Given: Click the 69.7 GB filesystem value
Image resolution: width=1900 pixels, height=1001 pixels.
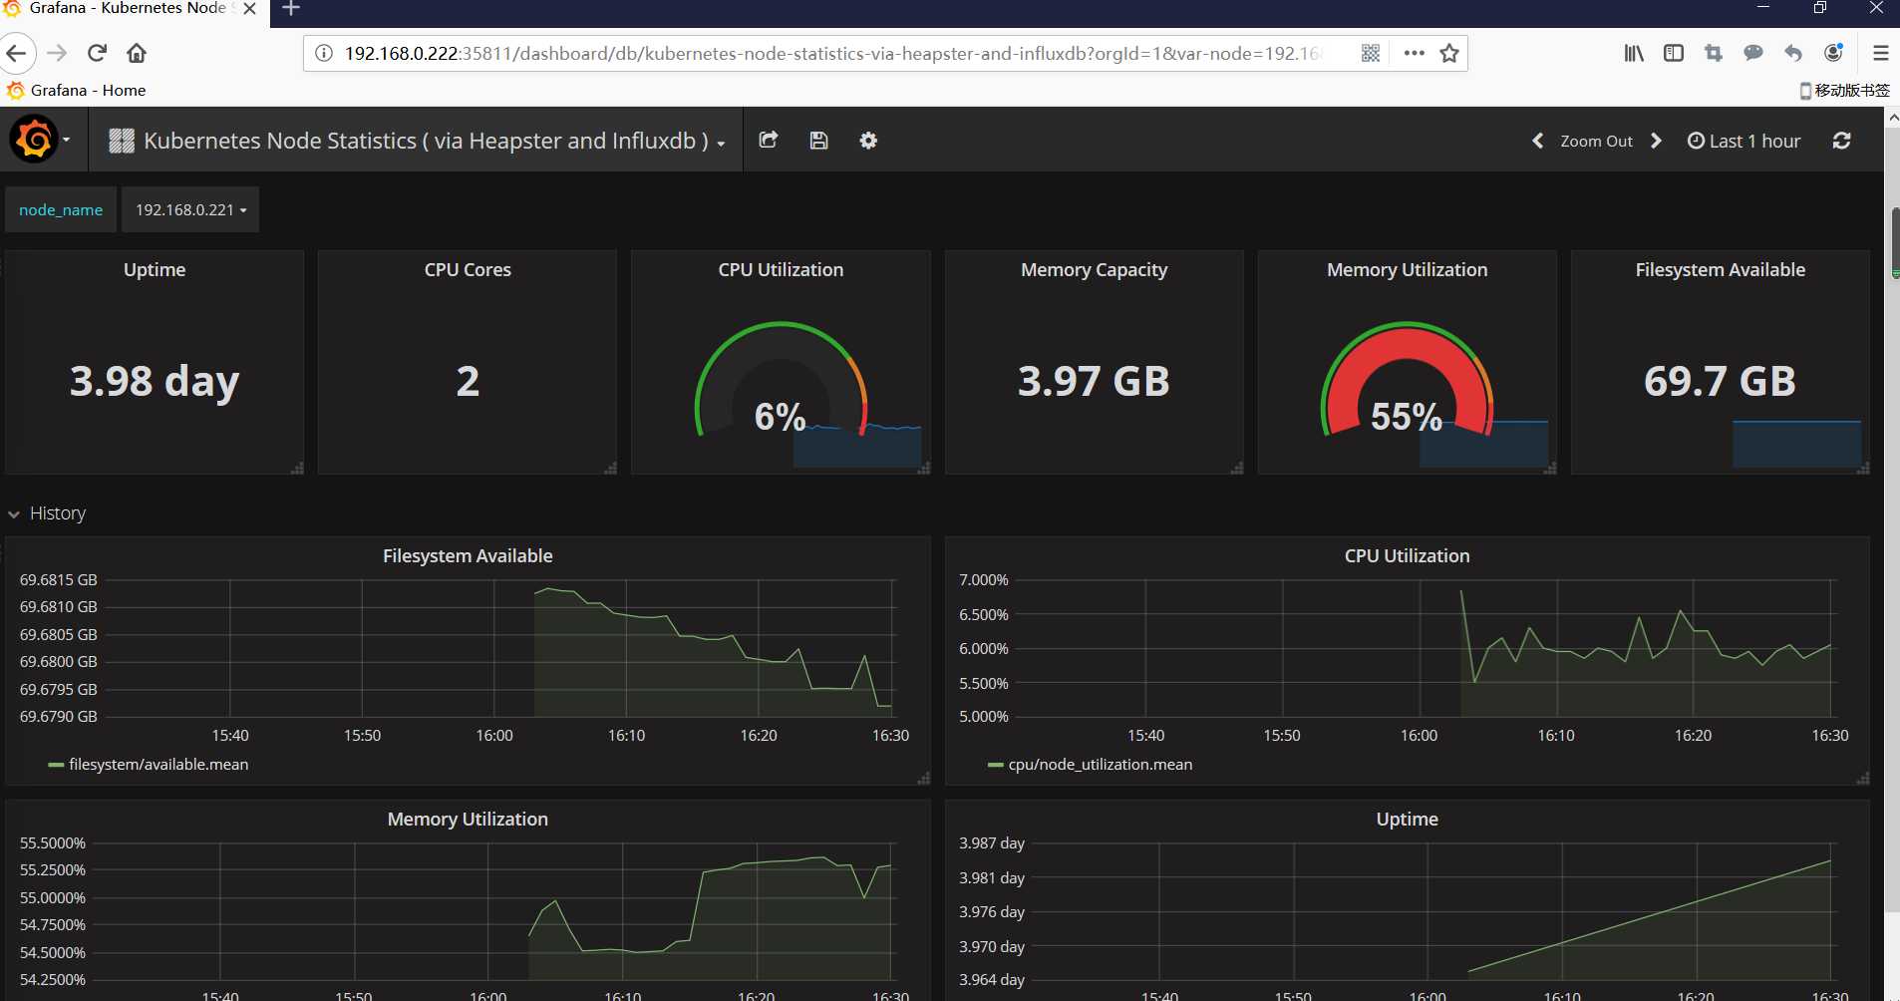Looking at the screenshot, I should tap(1720, 382).
